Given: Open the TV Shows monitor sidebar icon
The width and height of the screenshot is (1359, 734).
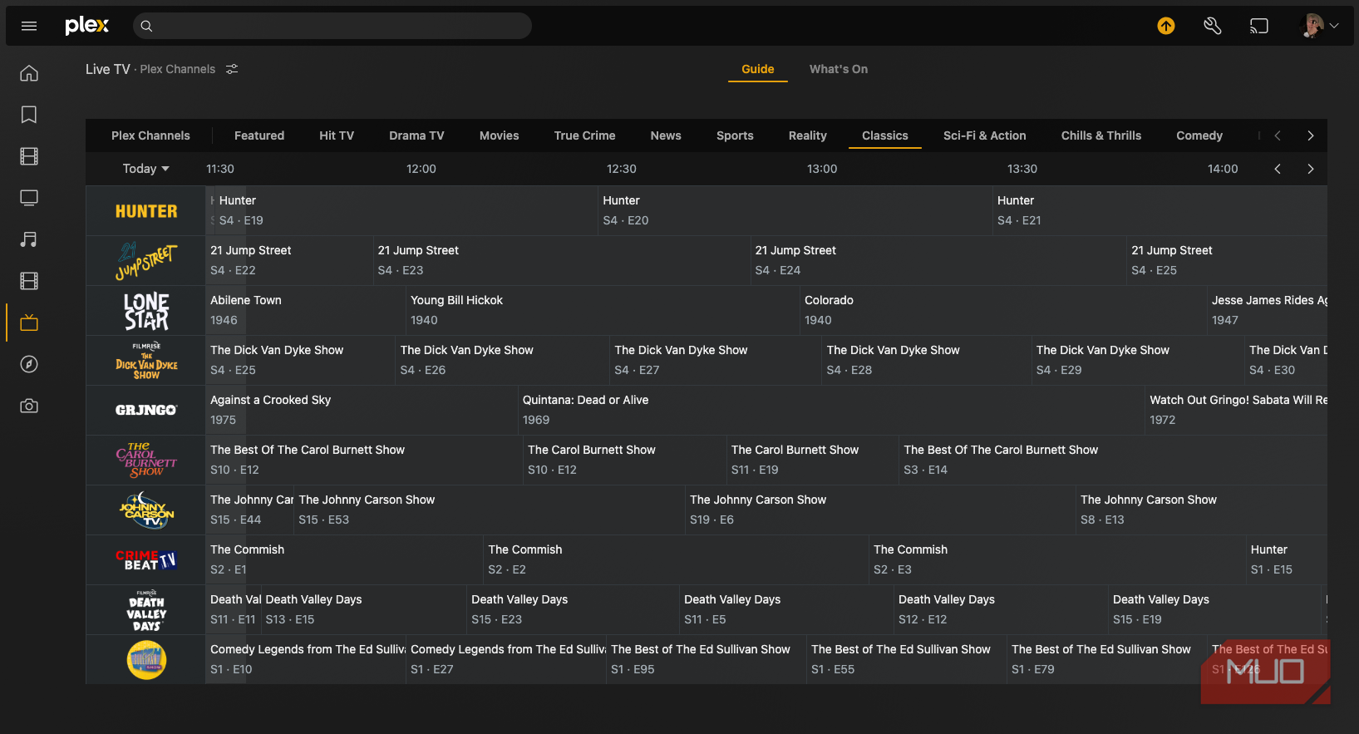Looking at the screenshot, I should pyautogui.click(x=29, y=198).
